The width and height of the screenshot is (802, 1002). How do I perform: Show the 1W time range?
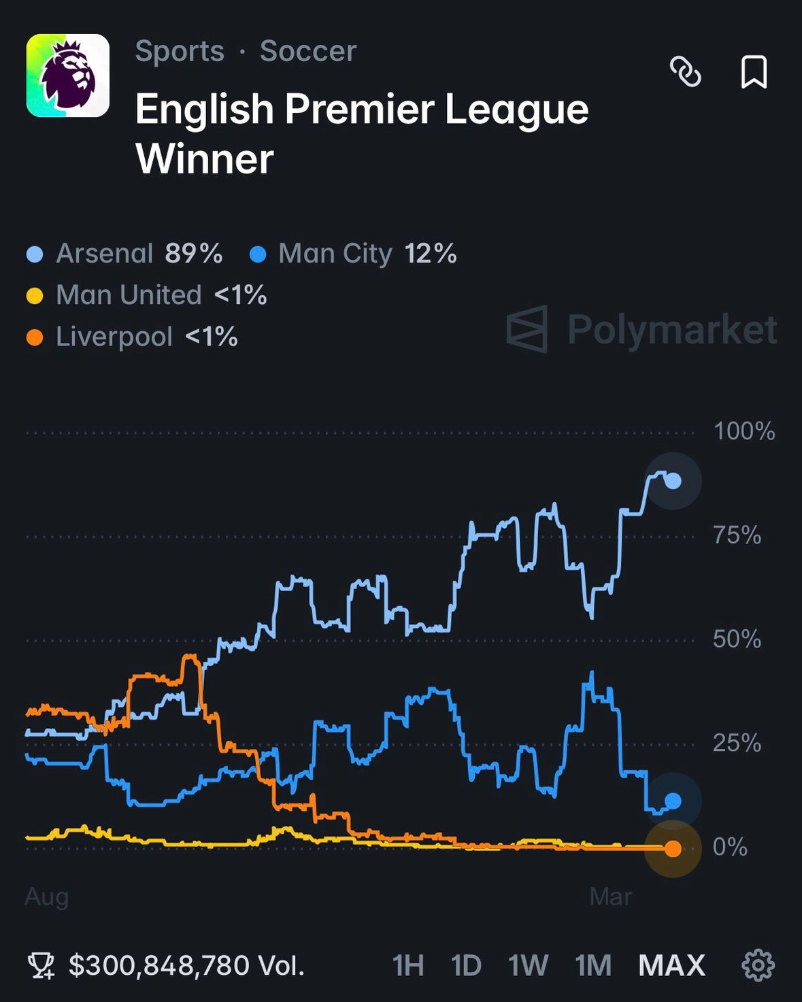528,965
